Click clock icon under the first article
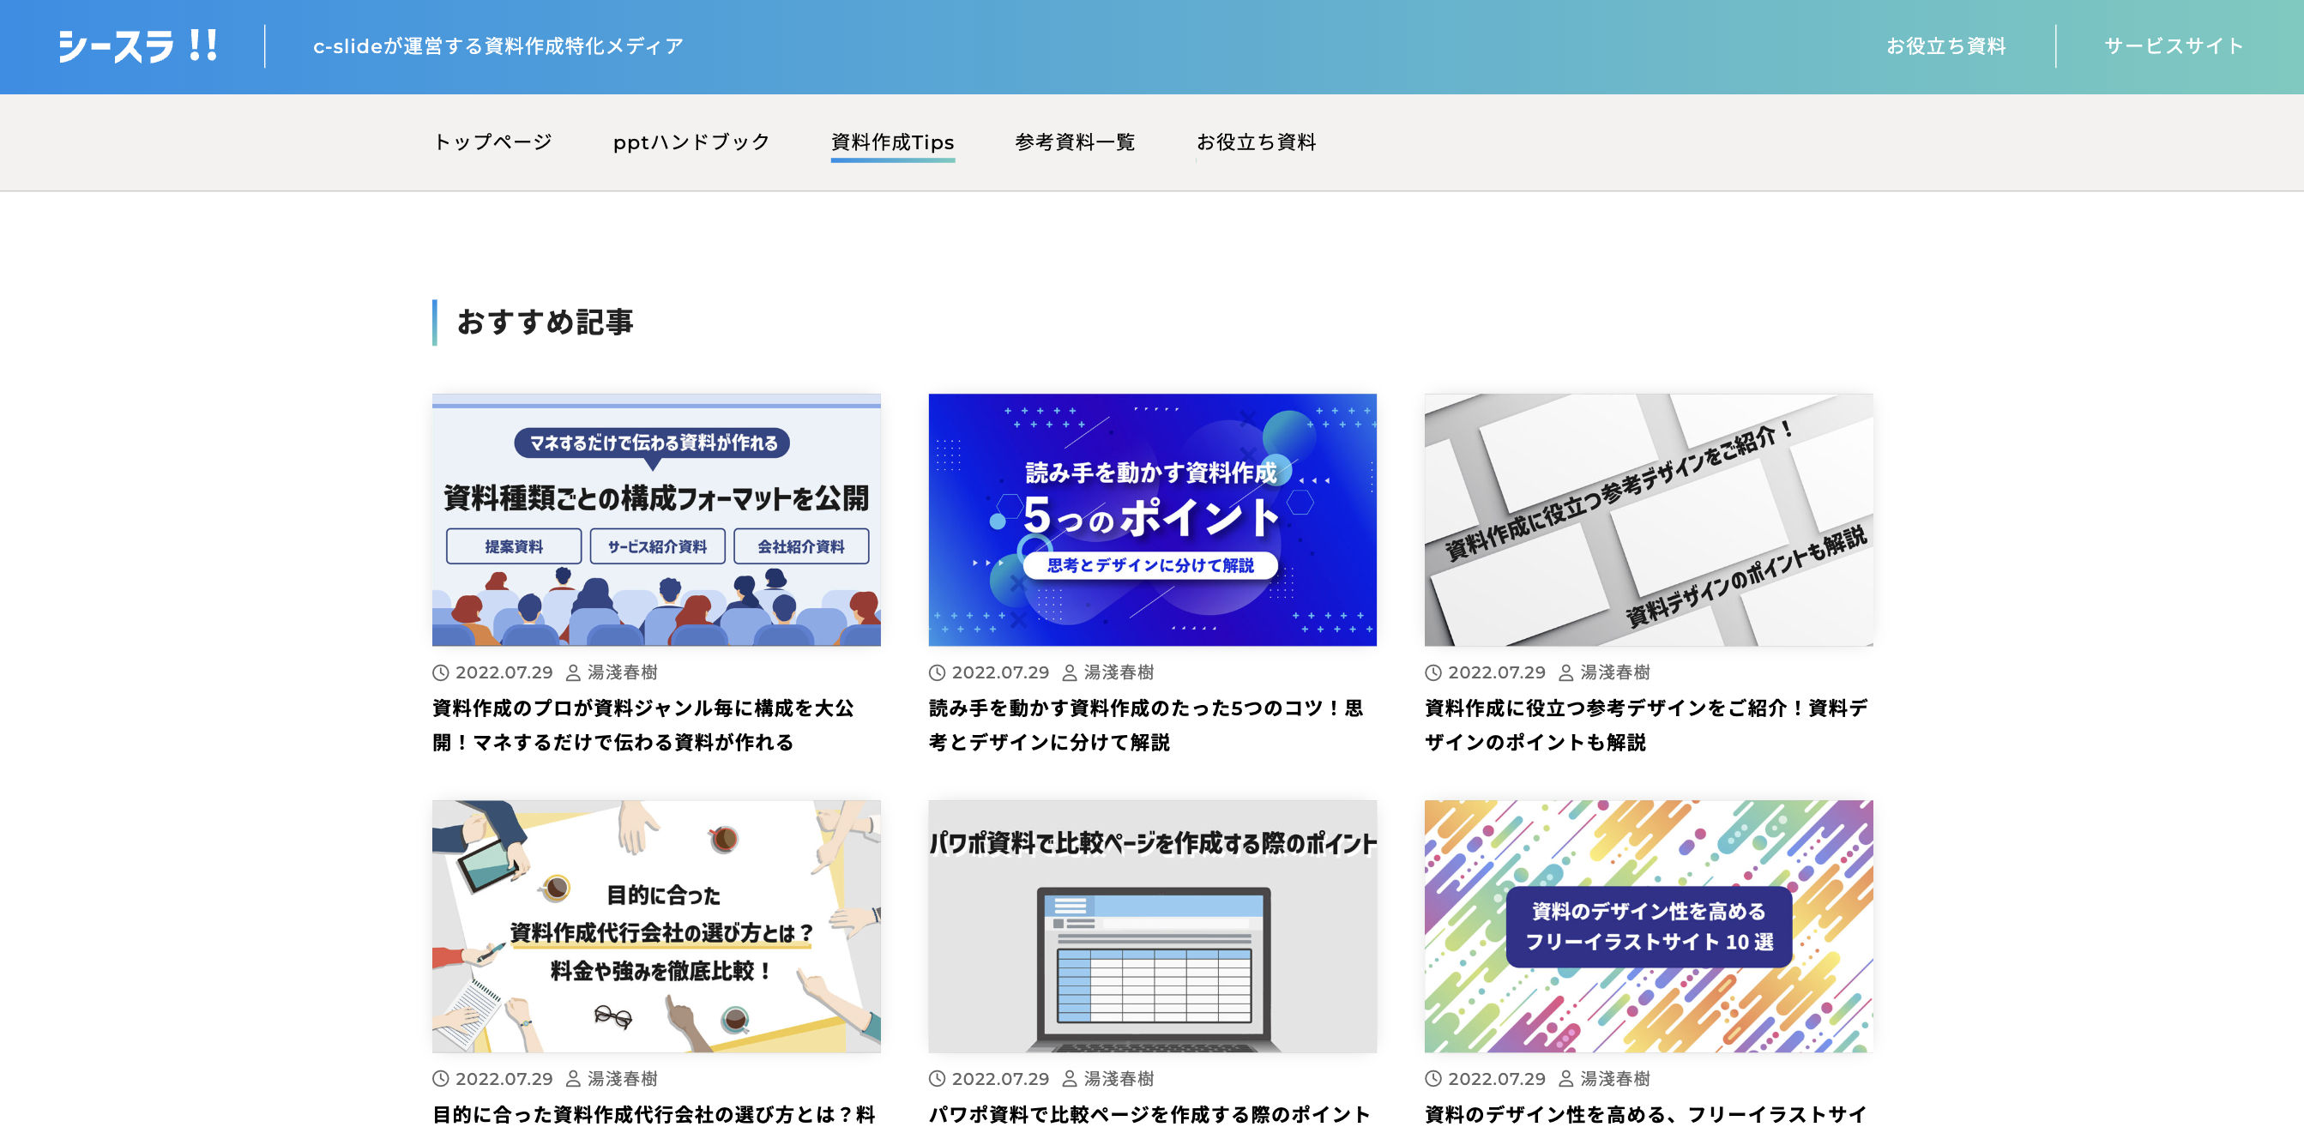The height and width of the screenshot is (1127, 2304). click(440, 672)
